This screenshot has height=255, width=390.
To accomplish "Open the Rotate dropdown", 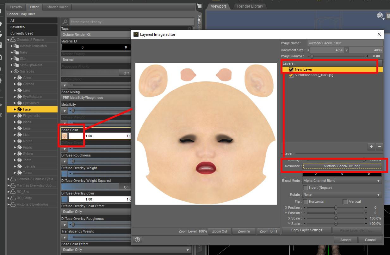I will [342, 195].
